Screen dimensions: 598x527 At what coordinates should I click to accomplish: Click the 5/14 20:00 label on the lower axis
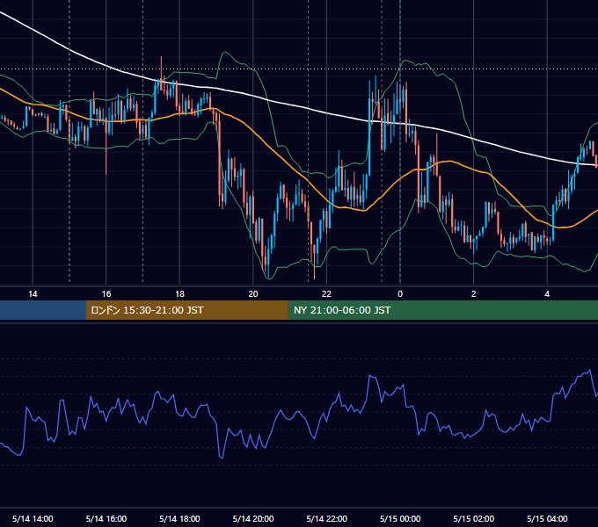click(x=253, y=518)
